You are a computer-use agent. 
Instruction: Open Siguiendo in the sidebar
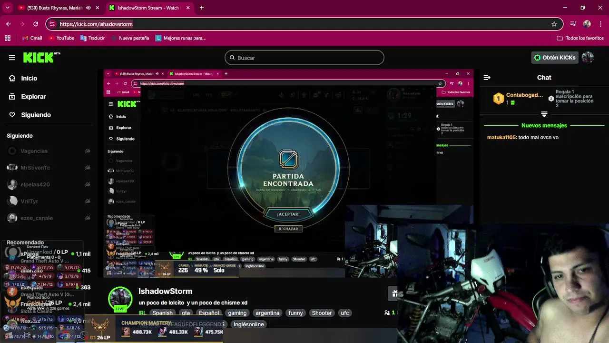click(x=36, y=115)
